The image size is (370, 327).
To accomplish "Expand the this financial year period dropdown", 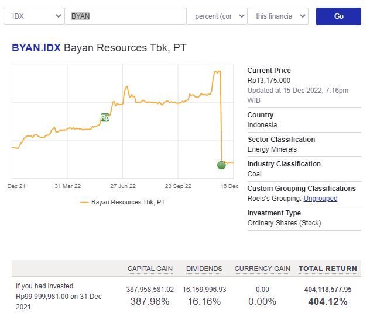I will tap(278, 16).
